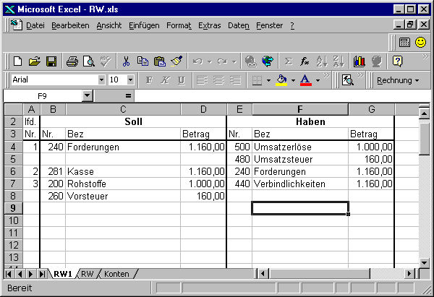Click the Paste Function fx icon
434x297 pixels.
tap(305, 61)
